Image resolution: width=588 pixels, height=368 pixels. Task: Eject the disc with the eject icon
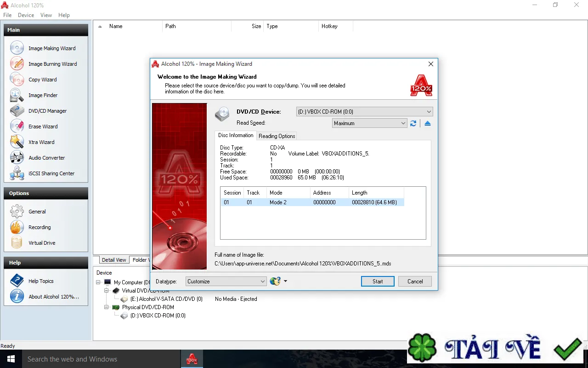click(x=428, y=123)
